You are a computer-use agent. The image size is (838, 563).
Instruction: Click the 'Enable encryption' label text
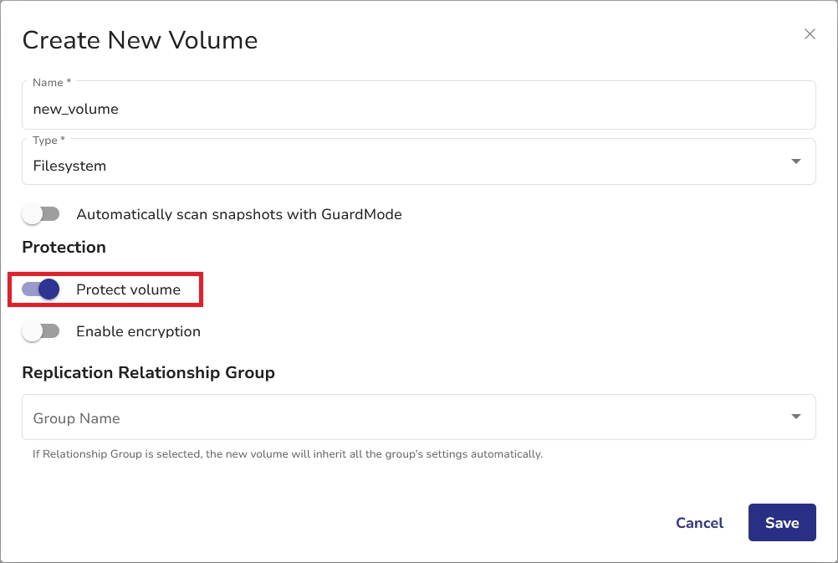(138, 331)
